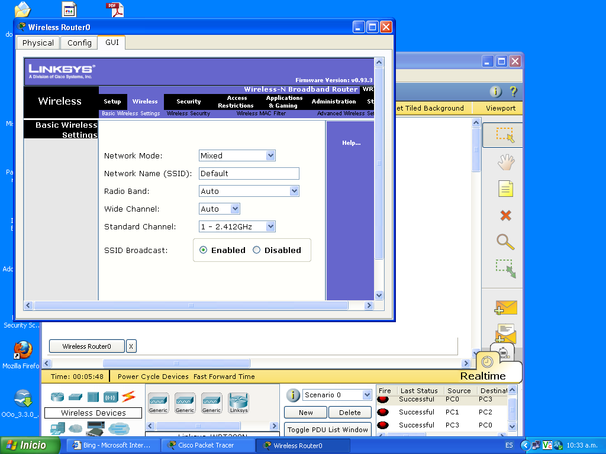This screenshot has width=606, height=454.
Task: Open the info icon in Packet Tracer toolbar
Action: (495, 92)
